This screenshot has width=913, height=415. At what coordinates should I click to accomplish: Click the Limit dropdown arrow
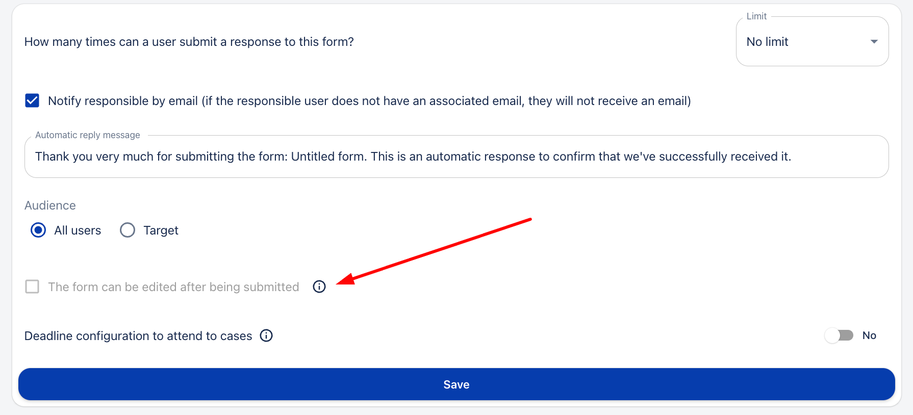874,42
